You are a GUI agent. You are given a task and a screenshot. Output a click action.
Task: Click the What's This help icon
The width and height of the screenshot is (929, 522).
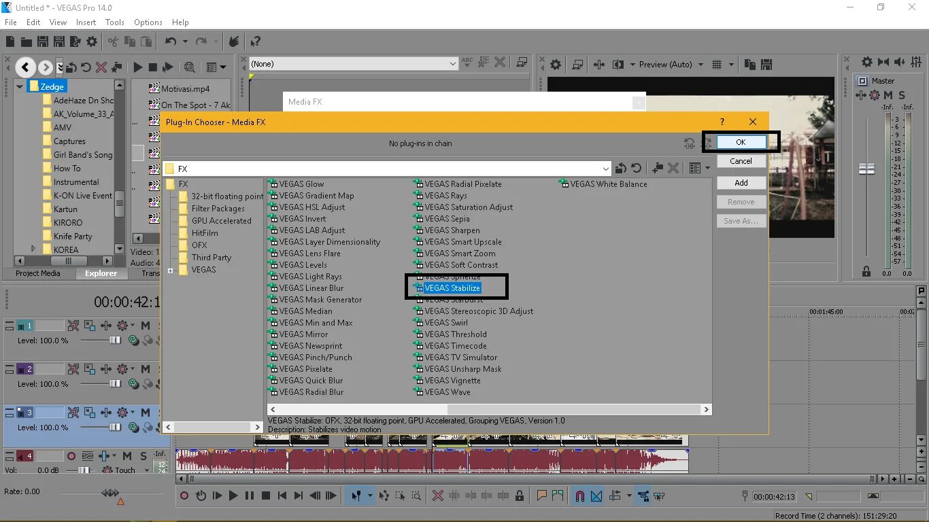point(255,42)
